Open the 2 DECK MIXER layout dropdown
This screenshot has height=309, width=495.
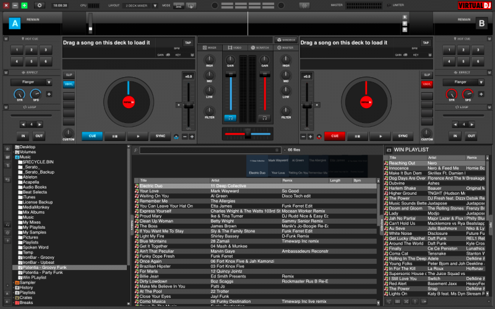[155, 6]
